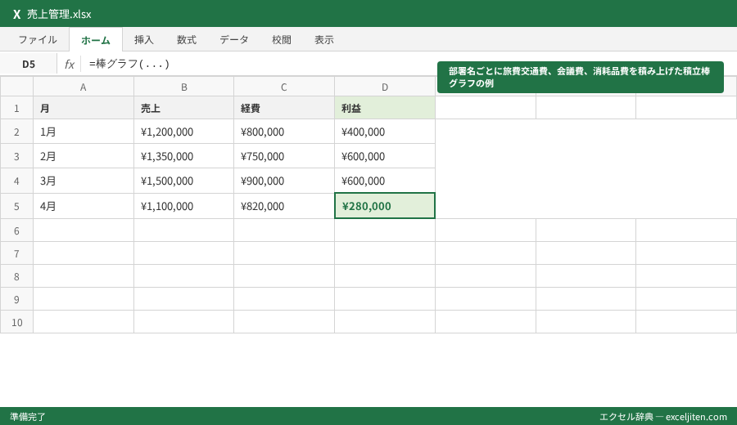Select row 3 header
This screenshot has height=425, width=737.
click(16, 156)
